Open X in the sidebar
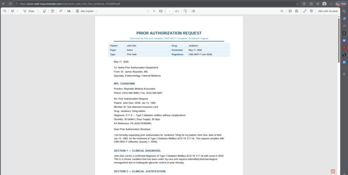This screenshot has height=175, width=348. pyautogui.click(x=344, y=55)
